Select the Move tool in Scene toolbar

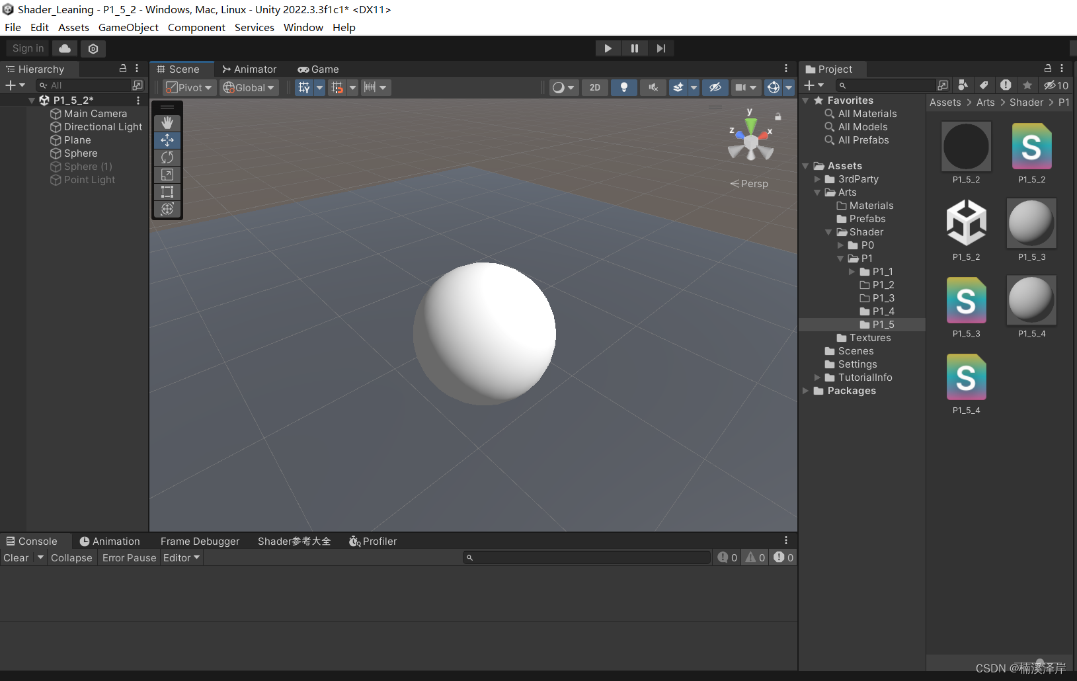[x=167, y=140]
